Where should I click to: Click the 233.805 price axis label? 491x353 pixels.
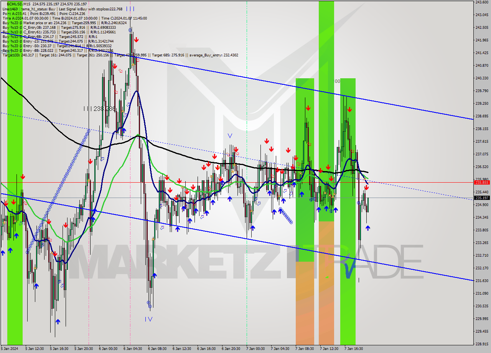click(482, 230)
